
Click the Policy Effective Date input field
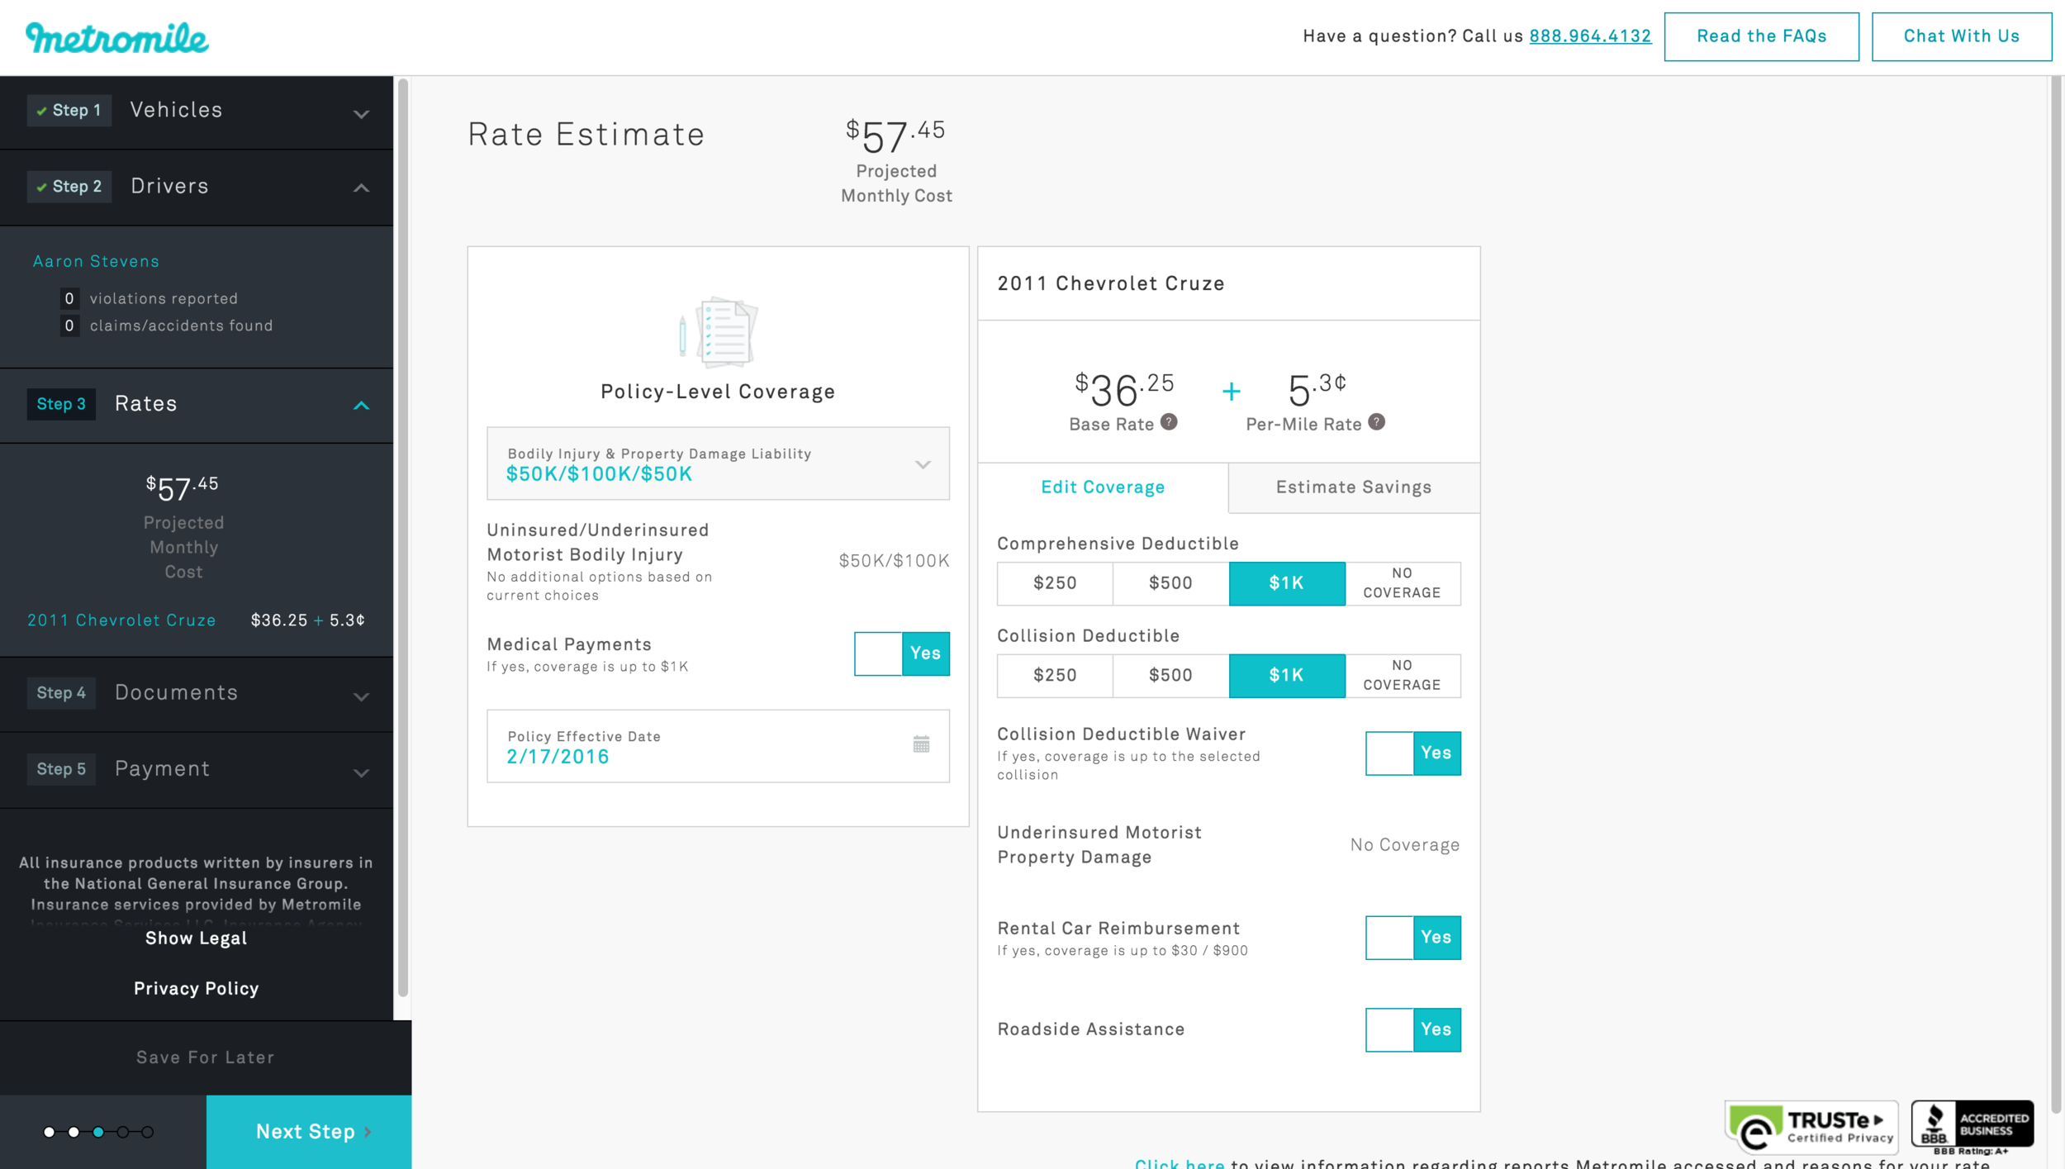click(x=716, y=745)
